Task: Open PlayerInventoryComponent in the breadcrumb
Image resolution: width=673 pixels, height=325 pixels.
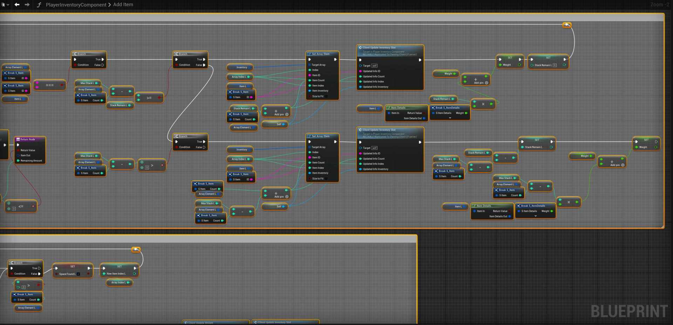Action: (76, 5)
